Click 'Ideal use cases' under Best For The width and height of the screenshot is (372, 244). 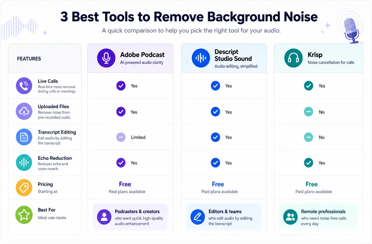pos(52,218)
